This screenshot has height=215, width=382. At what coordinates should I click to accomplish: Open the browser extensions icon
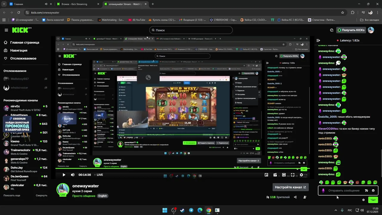tap(353, 13)
